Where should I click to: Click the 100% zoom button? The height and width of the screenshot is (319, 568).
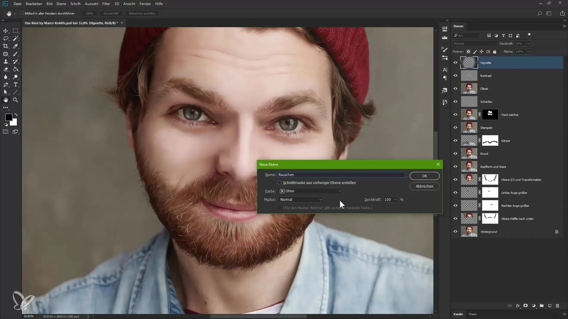click(x=89, y=14)
